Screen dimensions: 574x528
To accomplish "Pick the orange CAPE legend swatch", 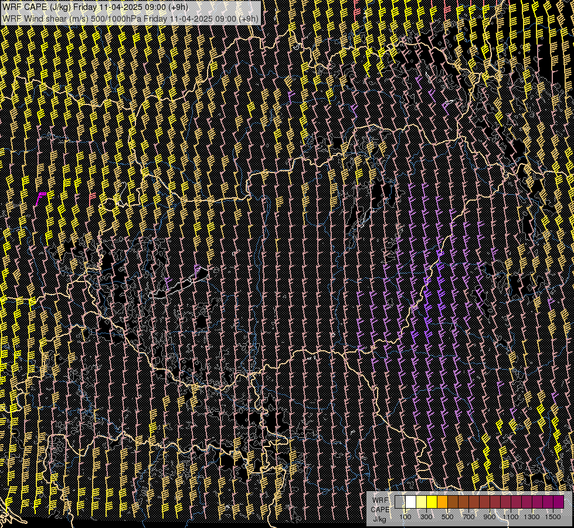I will coord(442,502).
